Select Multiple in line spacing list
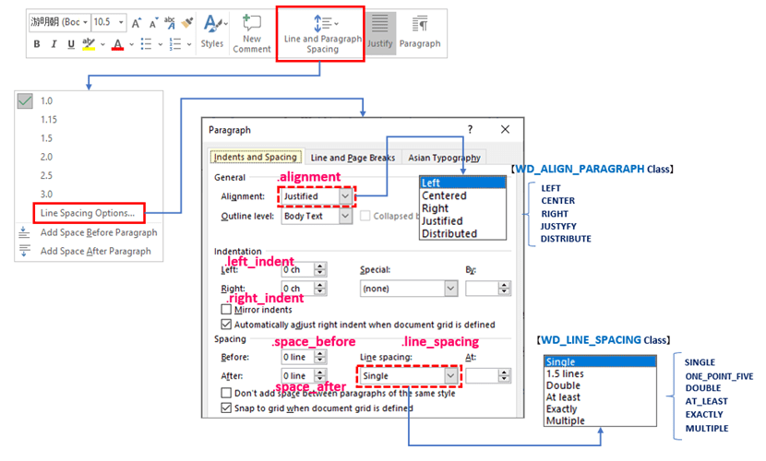 600,420
